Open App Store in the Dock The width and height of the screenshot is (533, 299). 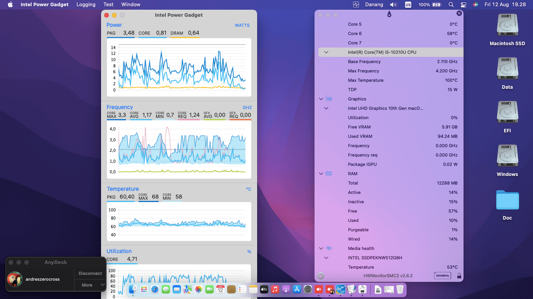297,289
